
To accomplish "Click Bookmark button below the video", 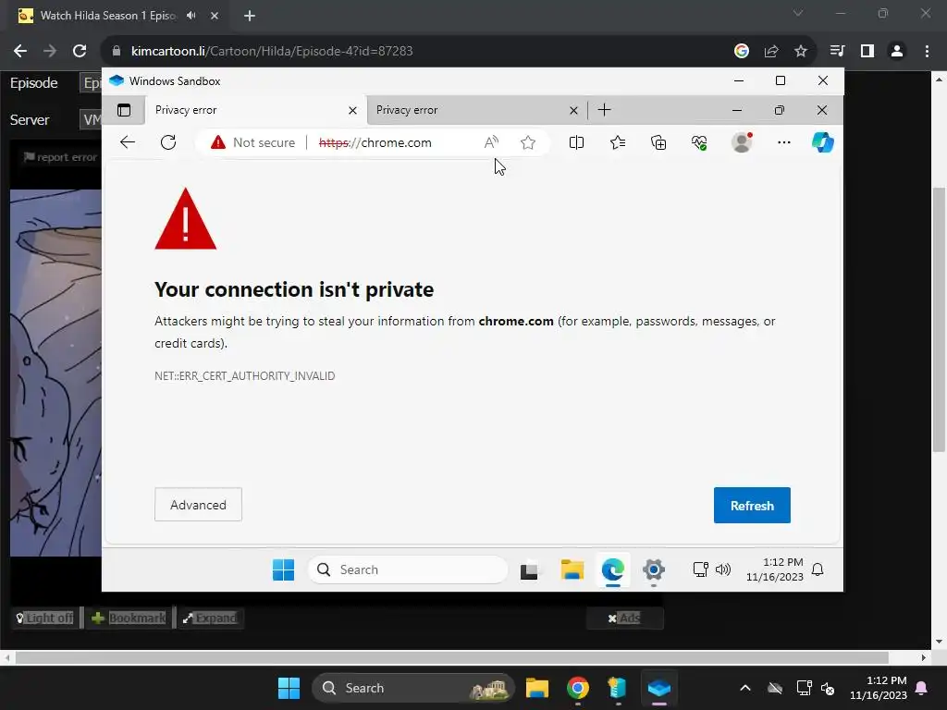I will pyautogui.click(x=129, y=618).
